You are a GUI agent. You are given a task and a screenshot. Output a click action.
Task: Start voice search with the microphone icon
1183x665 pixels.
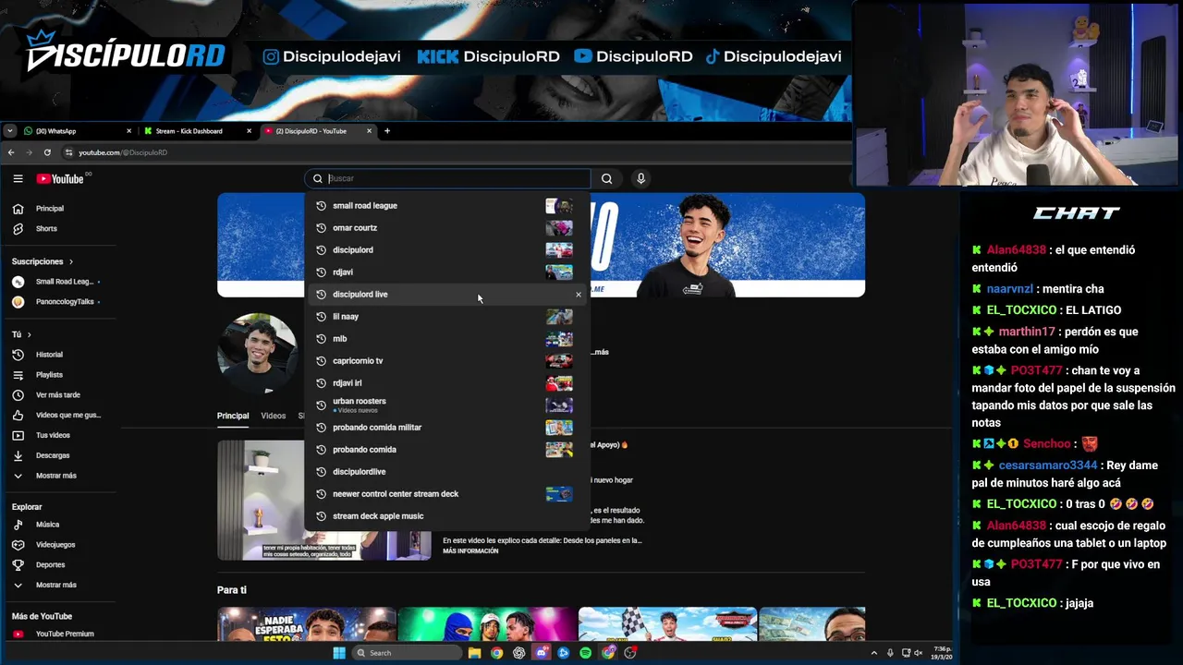640,178
